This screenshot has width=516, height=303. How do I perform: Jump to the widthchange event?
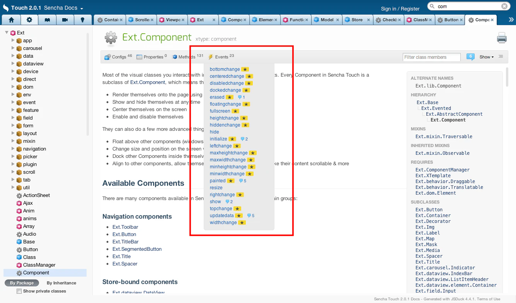click(223, 223)
